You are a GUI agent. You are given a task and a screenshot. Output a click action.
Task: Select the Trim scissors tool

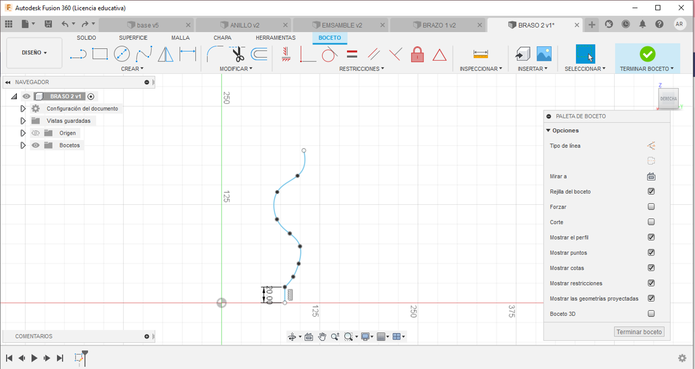(237, 54)
